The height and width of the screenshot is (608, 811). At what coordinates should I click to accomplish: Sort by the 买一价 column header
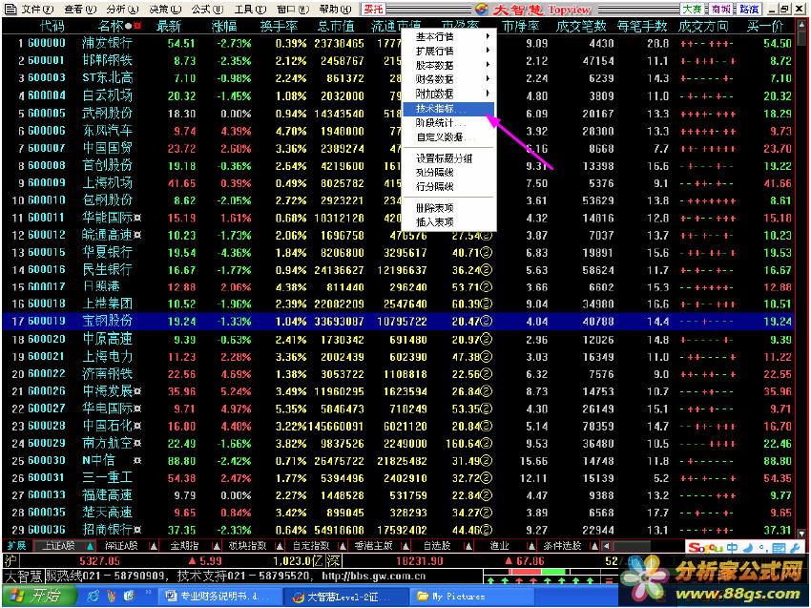[x=765, y=26]
